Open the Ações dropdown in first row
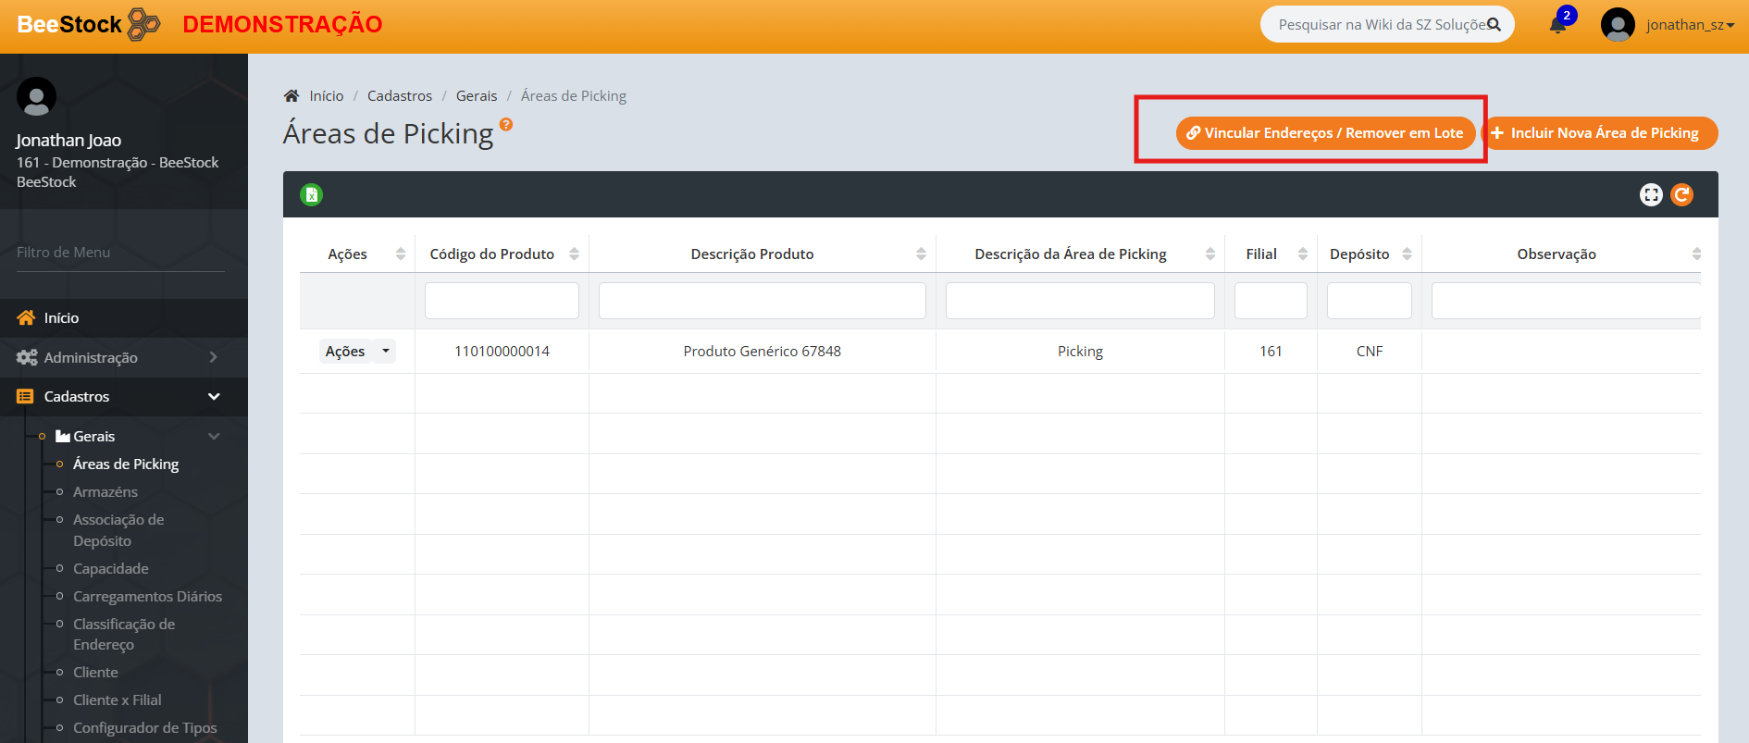 click(x=357, y=352)
